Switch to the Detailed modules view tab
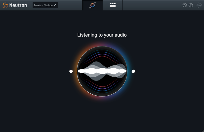 113,5
